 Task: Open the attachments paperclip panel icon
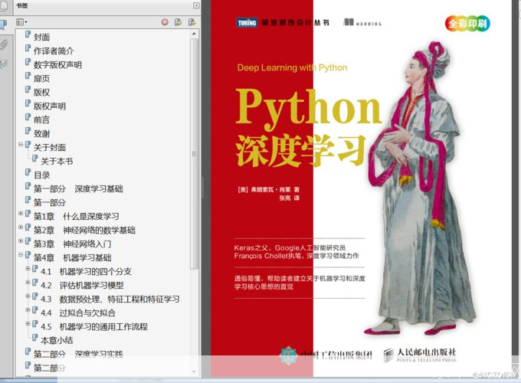tap(3, 44)
